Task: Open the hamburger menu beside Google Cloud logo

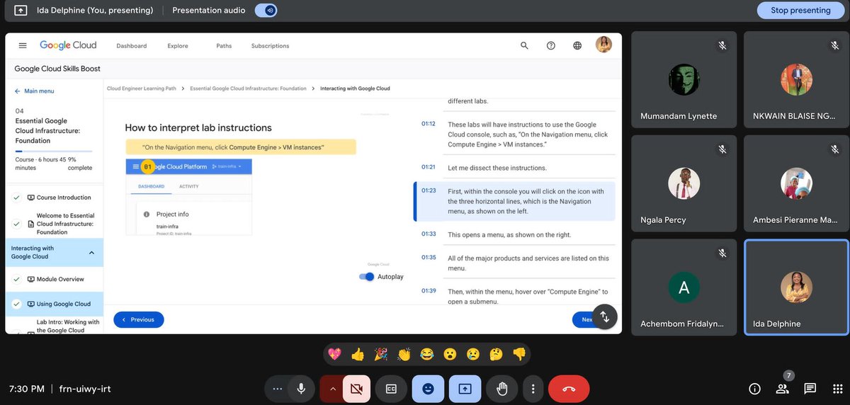Action: pos(23,45)
